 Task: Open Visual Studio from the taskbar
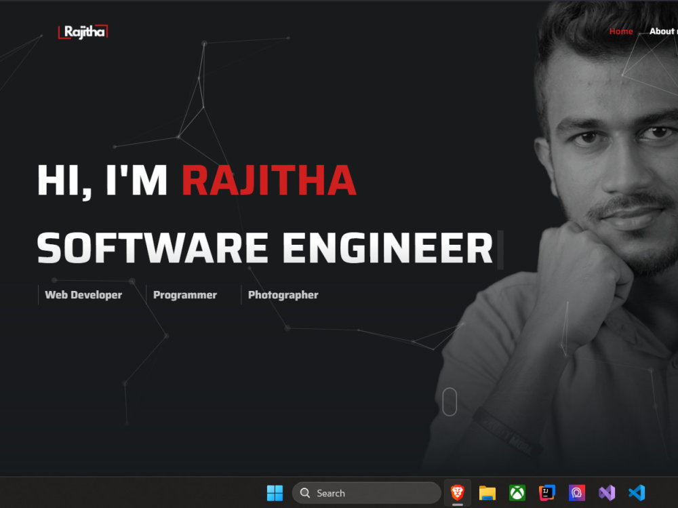coord(607,493)
